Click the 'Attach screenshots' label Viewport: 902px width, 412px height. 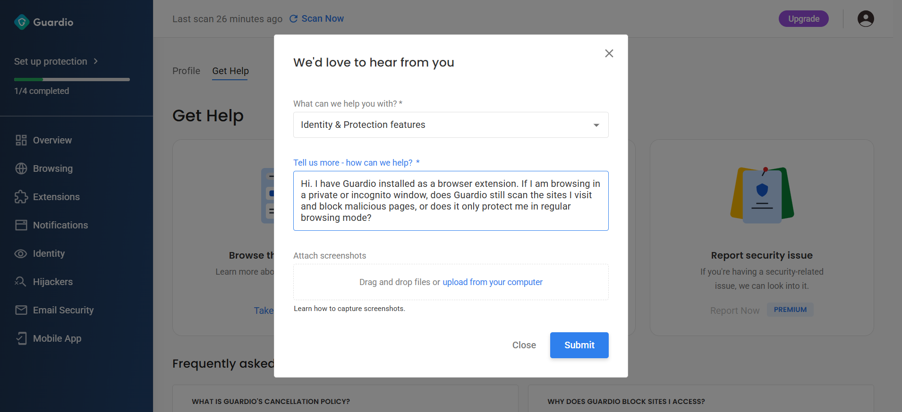tap(330, 256)
